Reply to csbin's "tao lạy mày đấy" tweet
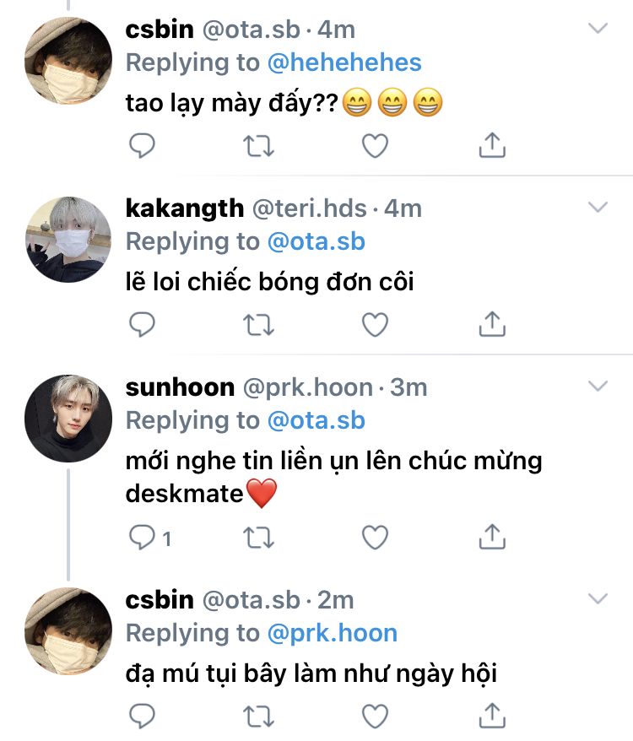 point(142,146)
